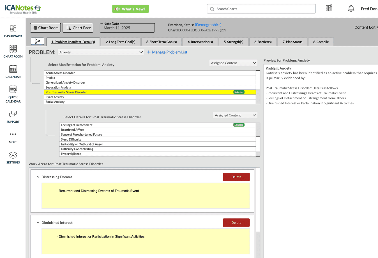Click the notifications bell icon
This screenshot has width=378, height=258.
(x=351, y=9)
